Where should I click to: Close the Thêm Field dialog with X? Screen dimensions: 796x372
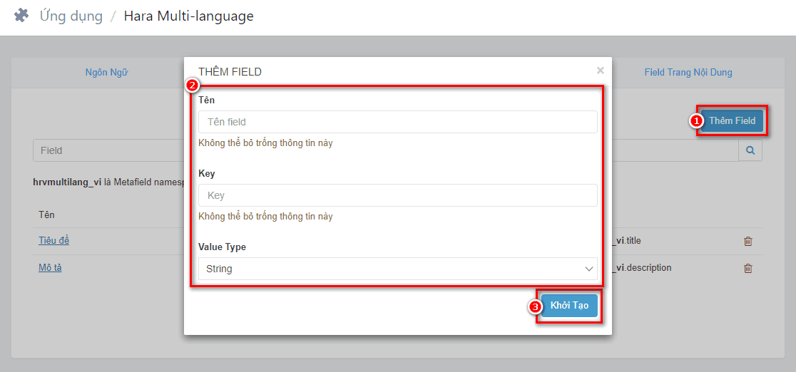coord(601,71)
